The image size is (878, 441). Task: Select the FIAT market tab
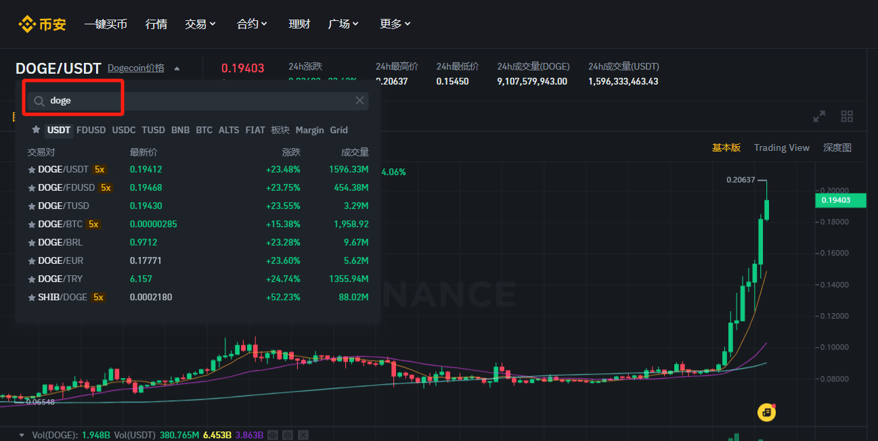click(255, 130)
